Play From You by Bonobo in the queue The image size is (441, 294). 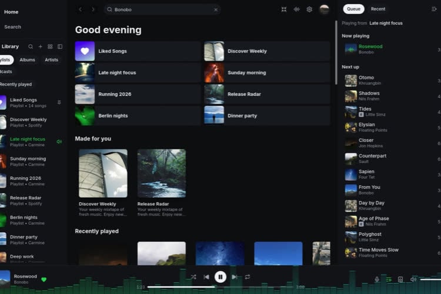click(x=392, y=190)
